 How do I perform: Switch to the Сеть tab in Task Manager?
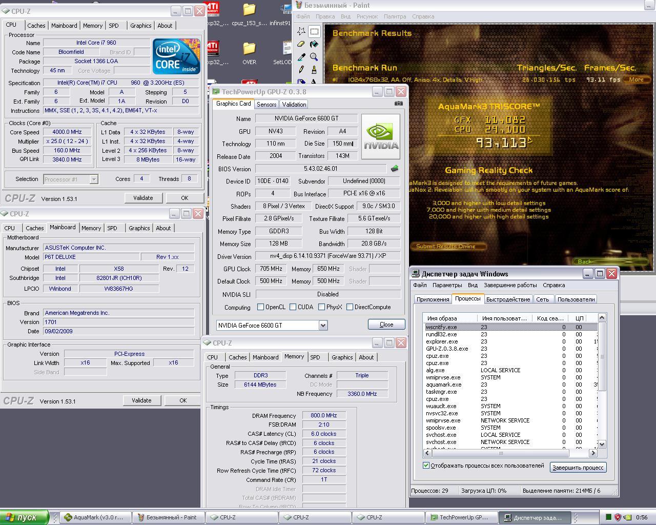[x=543, y=299]
